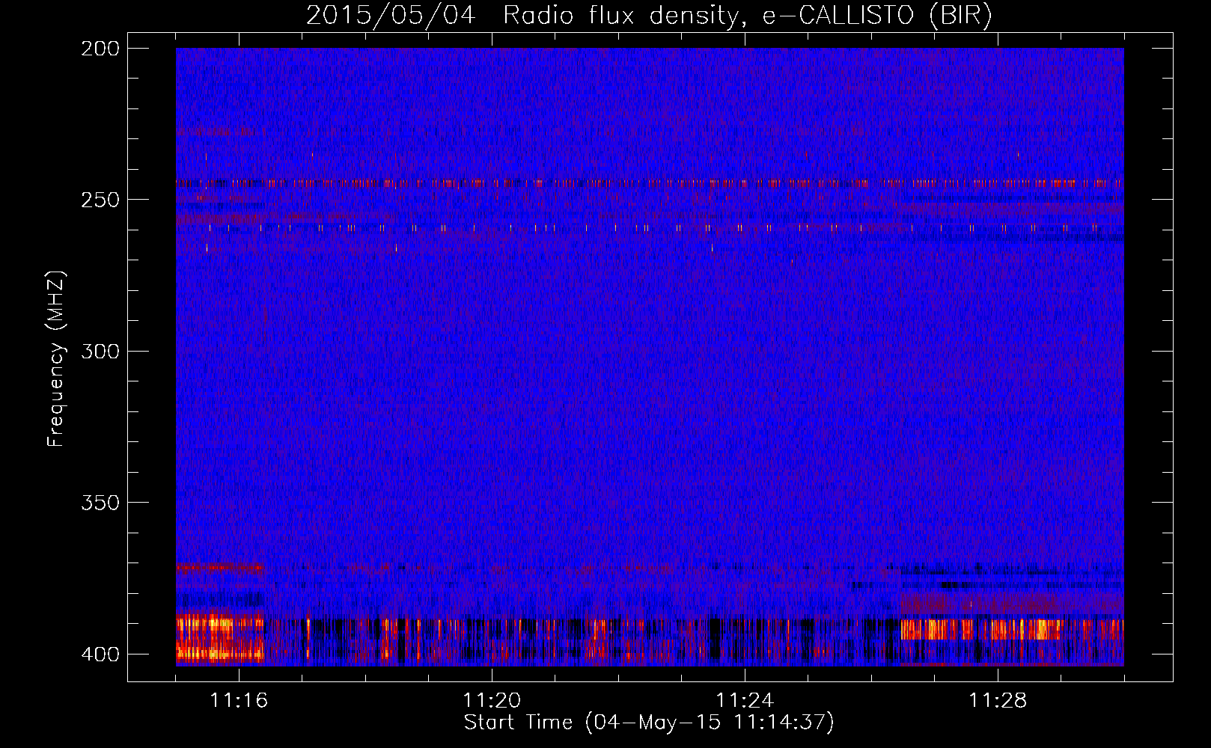
Task: Click the '250' frequency tick label
Action: (100, 200)
